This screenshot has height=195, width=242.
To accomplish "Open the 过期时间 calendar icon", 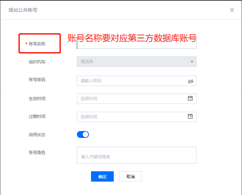I will pos(190,116).
